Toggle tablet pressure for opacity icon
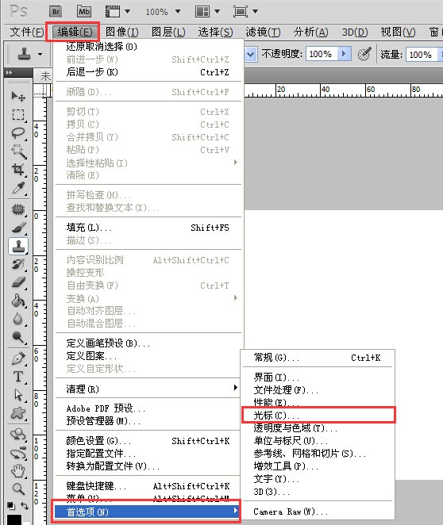This screenshot has height=525, width=443. point(364,54)
